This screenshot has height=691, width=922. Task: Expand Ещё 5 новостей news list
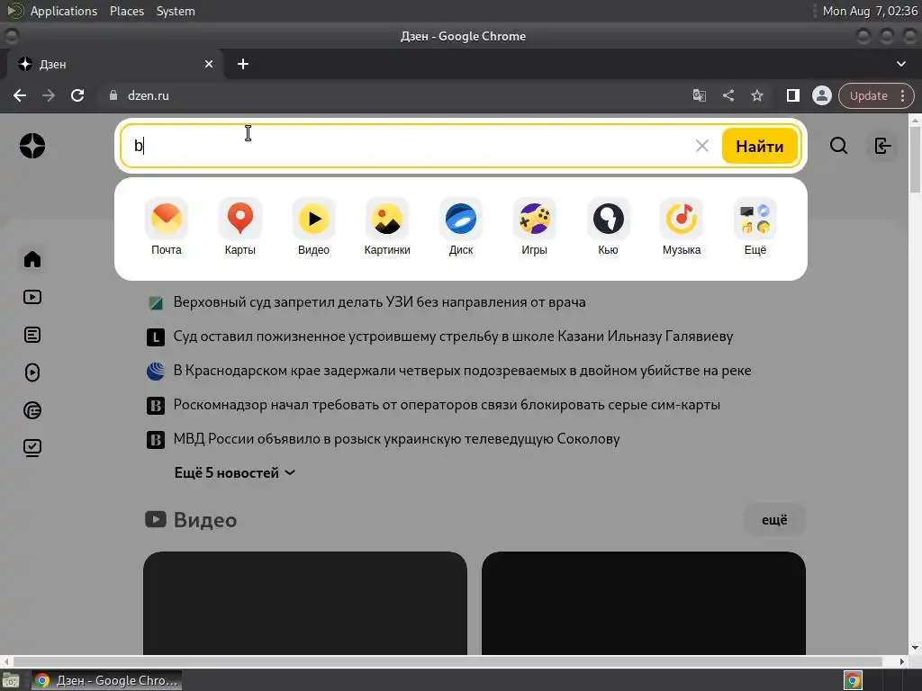[x=235, y=473]
